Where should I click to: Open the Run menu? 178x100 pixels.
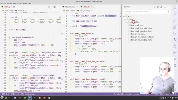tap(20, 3)
